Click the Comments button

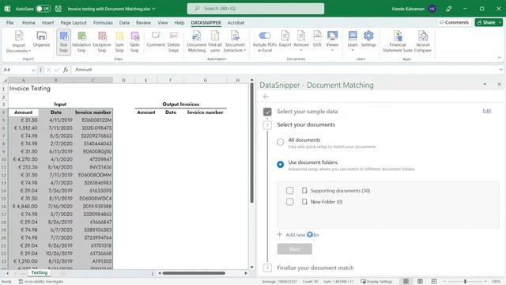point(454,22)
